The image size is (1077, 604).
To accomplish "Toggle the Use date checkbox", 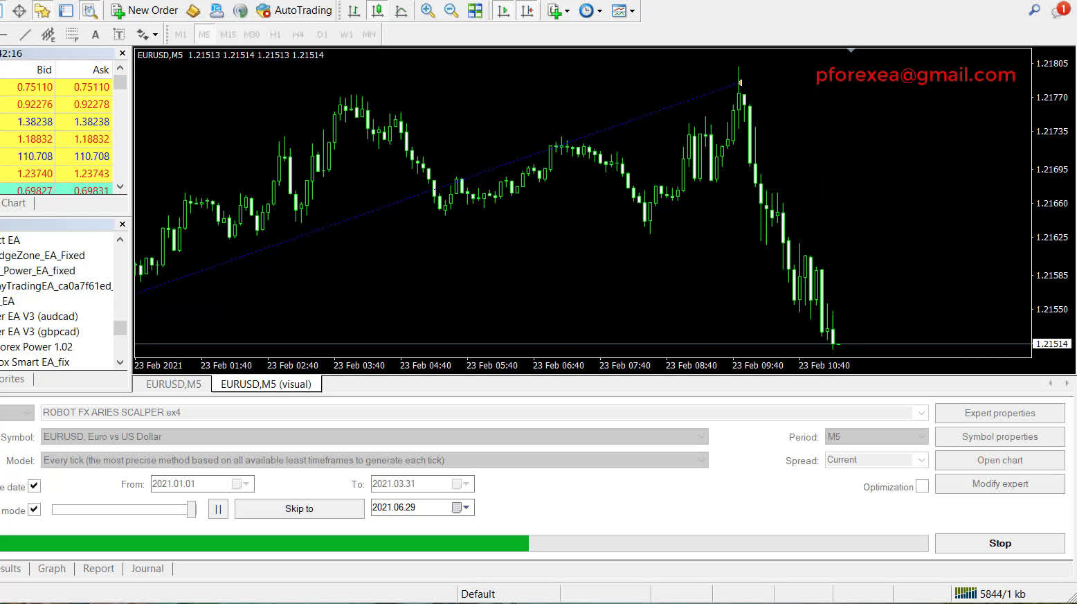I will point(34,486).
